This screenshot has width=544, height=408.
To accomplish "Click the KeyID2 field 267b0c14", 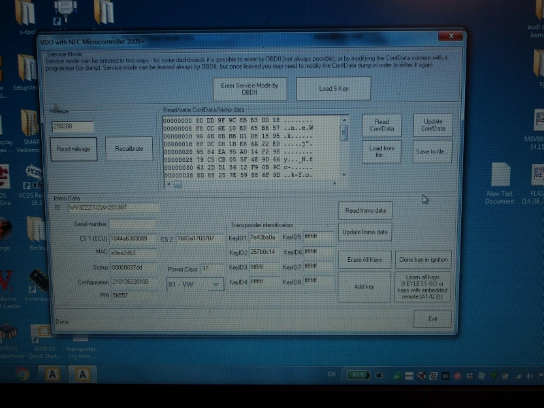I will pyautogui.click(x=264, y=252).
